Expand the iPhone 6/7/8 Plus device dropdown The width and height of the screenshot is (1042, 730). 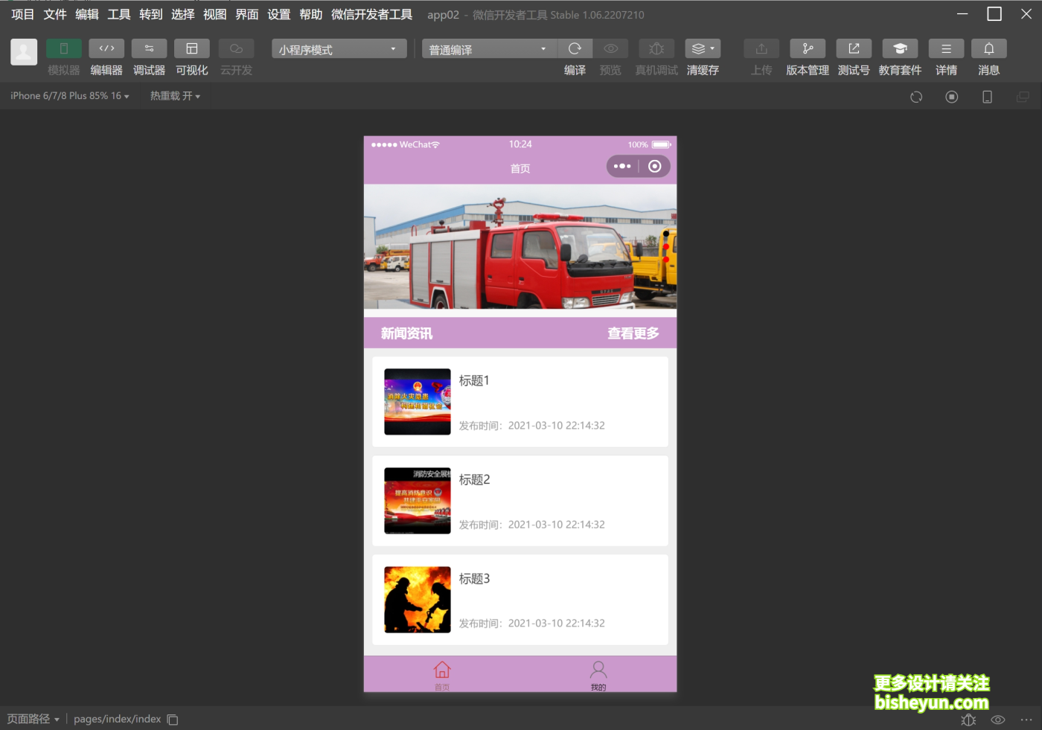coord(70,96)
